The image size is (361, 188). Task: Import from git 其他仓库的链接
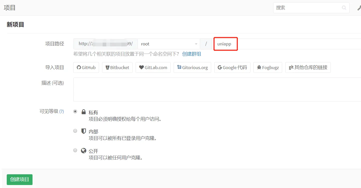point(308,68)
